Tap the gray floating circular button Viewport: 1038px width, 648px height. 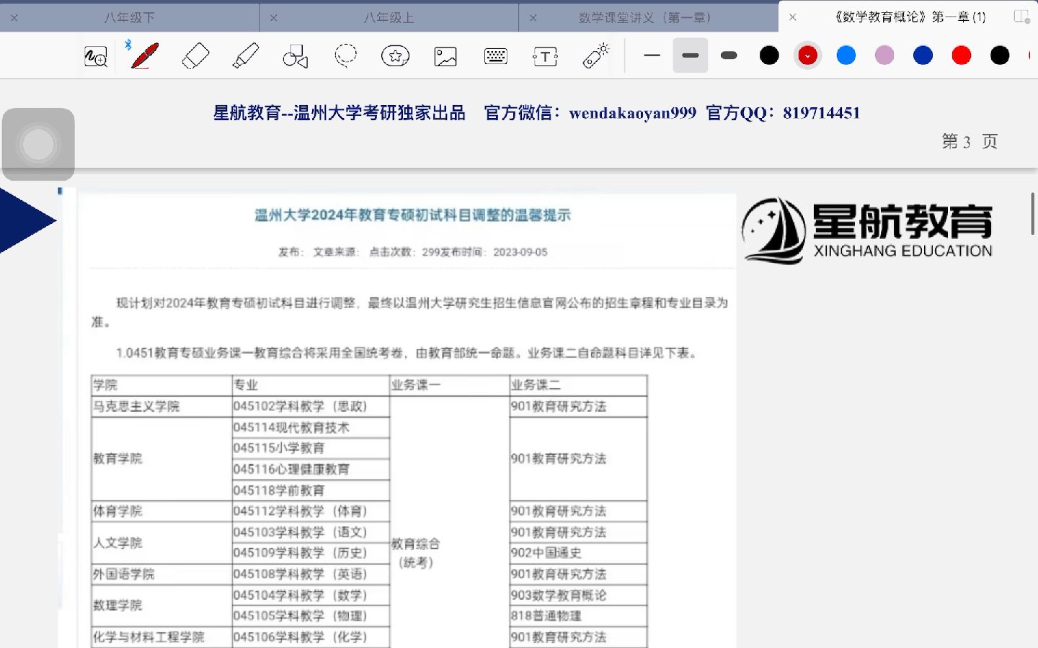click(38, 144)
